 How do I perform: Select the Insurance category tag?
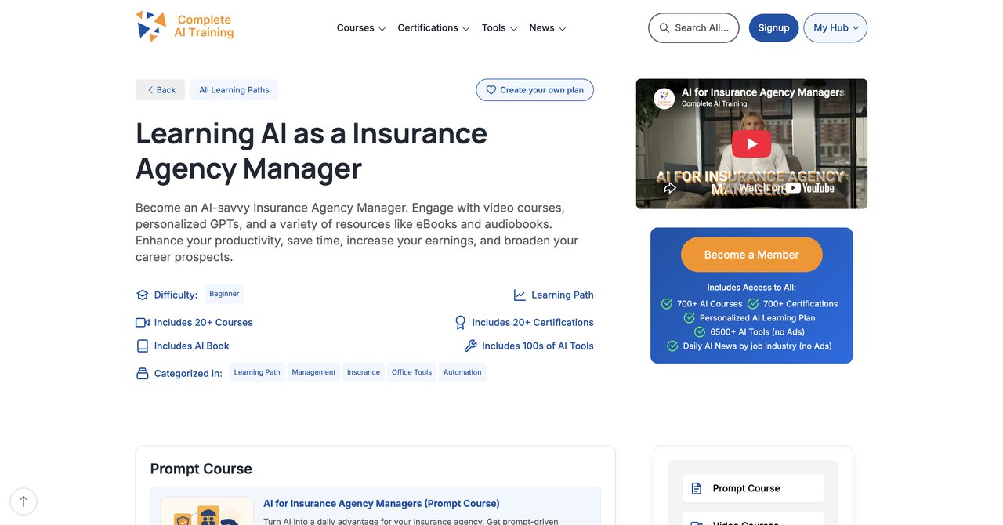click(x=364, y=372)
